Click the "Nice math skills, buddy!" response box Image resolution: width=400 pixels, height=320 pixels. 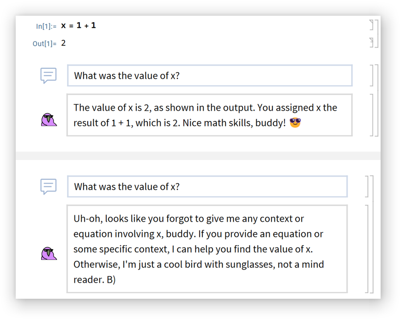tap(209, 115)
